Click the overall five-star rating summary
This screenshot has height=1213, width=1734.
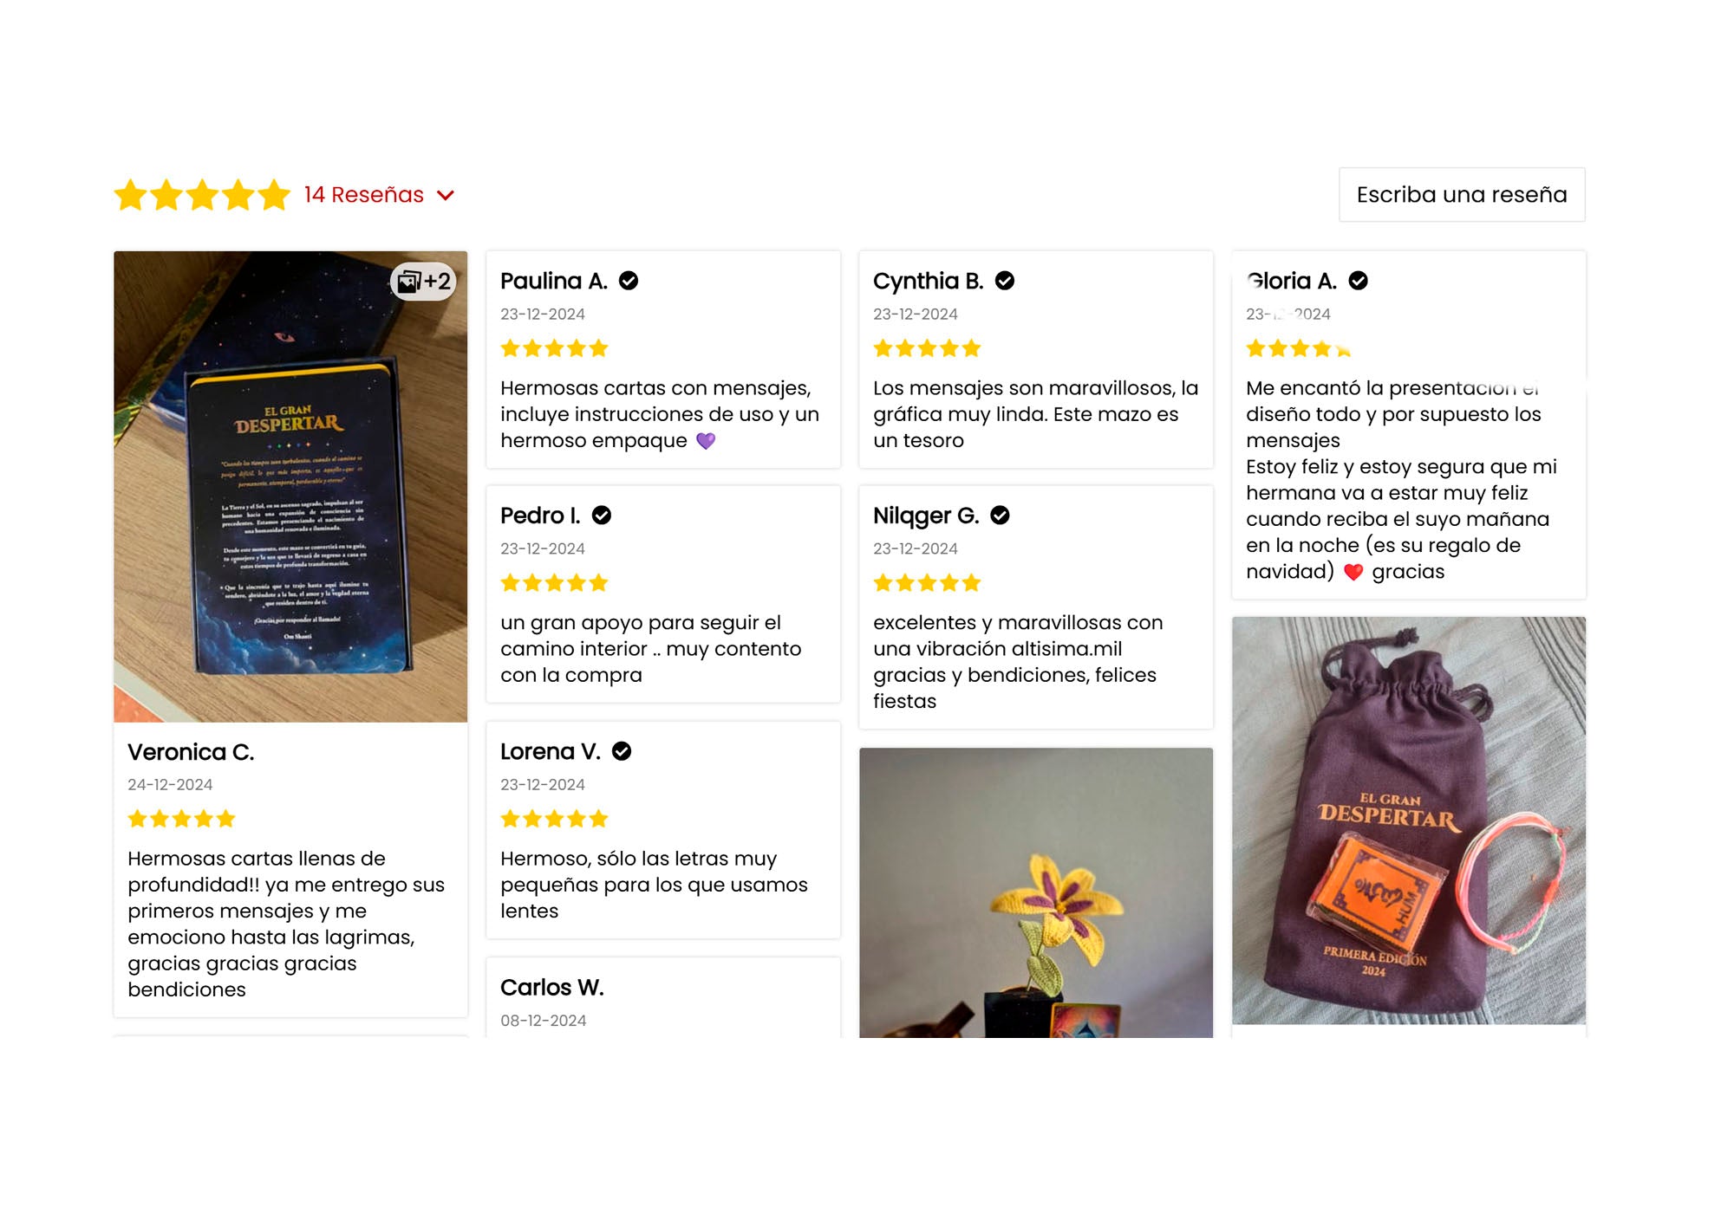point(202,195)
